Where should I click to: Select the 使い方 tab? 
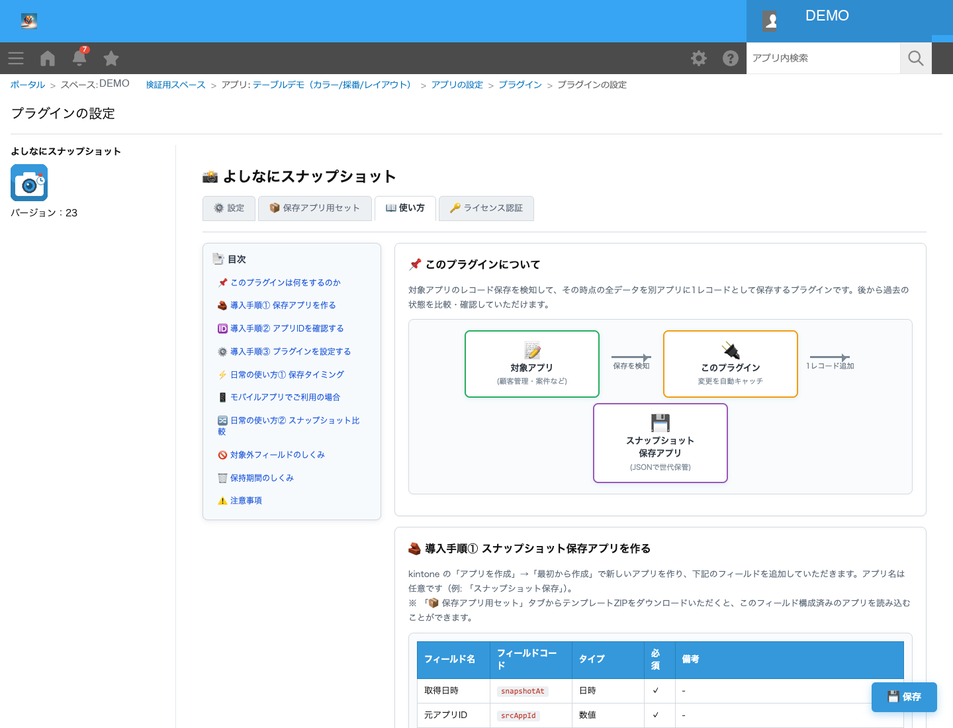pos(405,208)
